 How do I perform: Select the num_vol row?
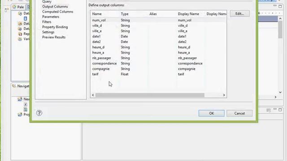158,20
